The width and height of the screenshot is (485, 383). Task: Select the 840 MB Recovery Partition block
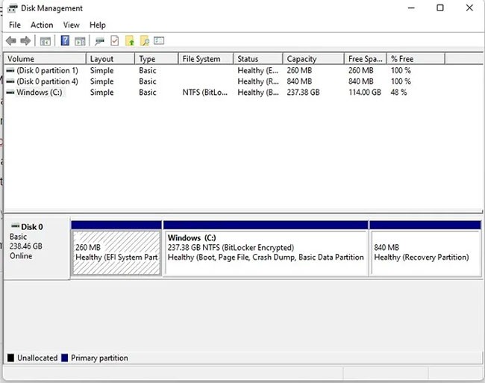425,252
